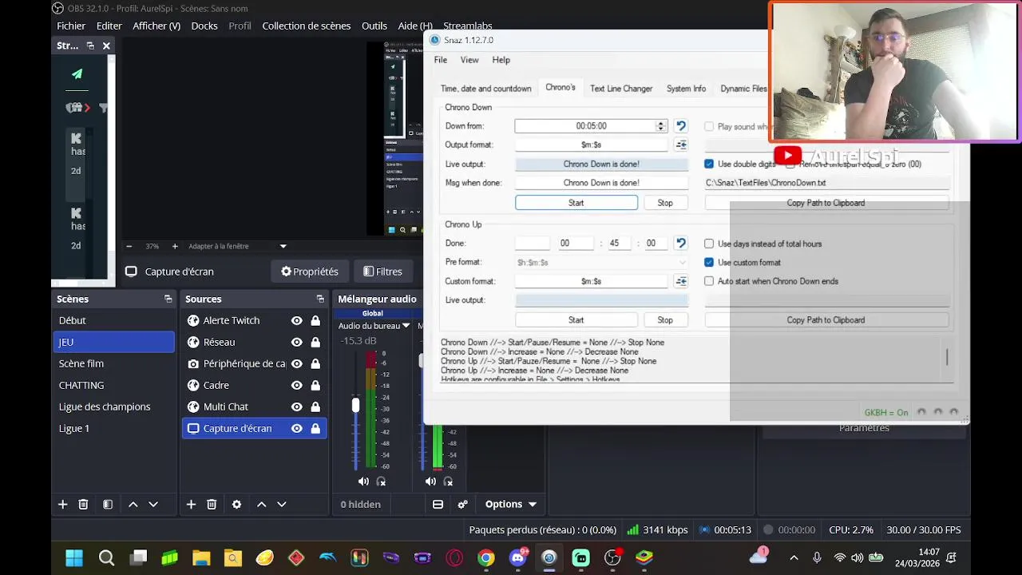Open Output format options icon in Snaz
1022x575 pixels.
[681, 145]
